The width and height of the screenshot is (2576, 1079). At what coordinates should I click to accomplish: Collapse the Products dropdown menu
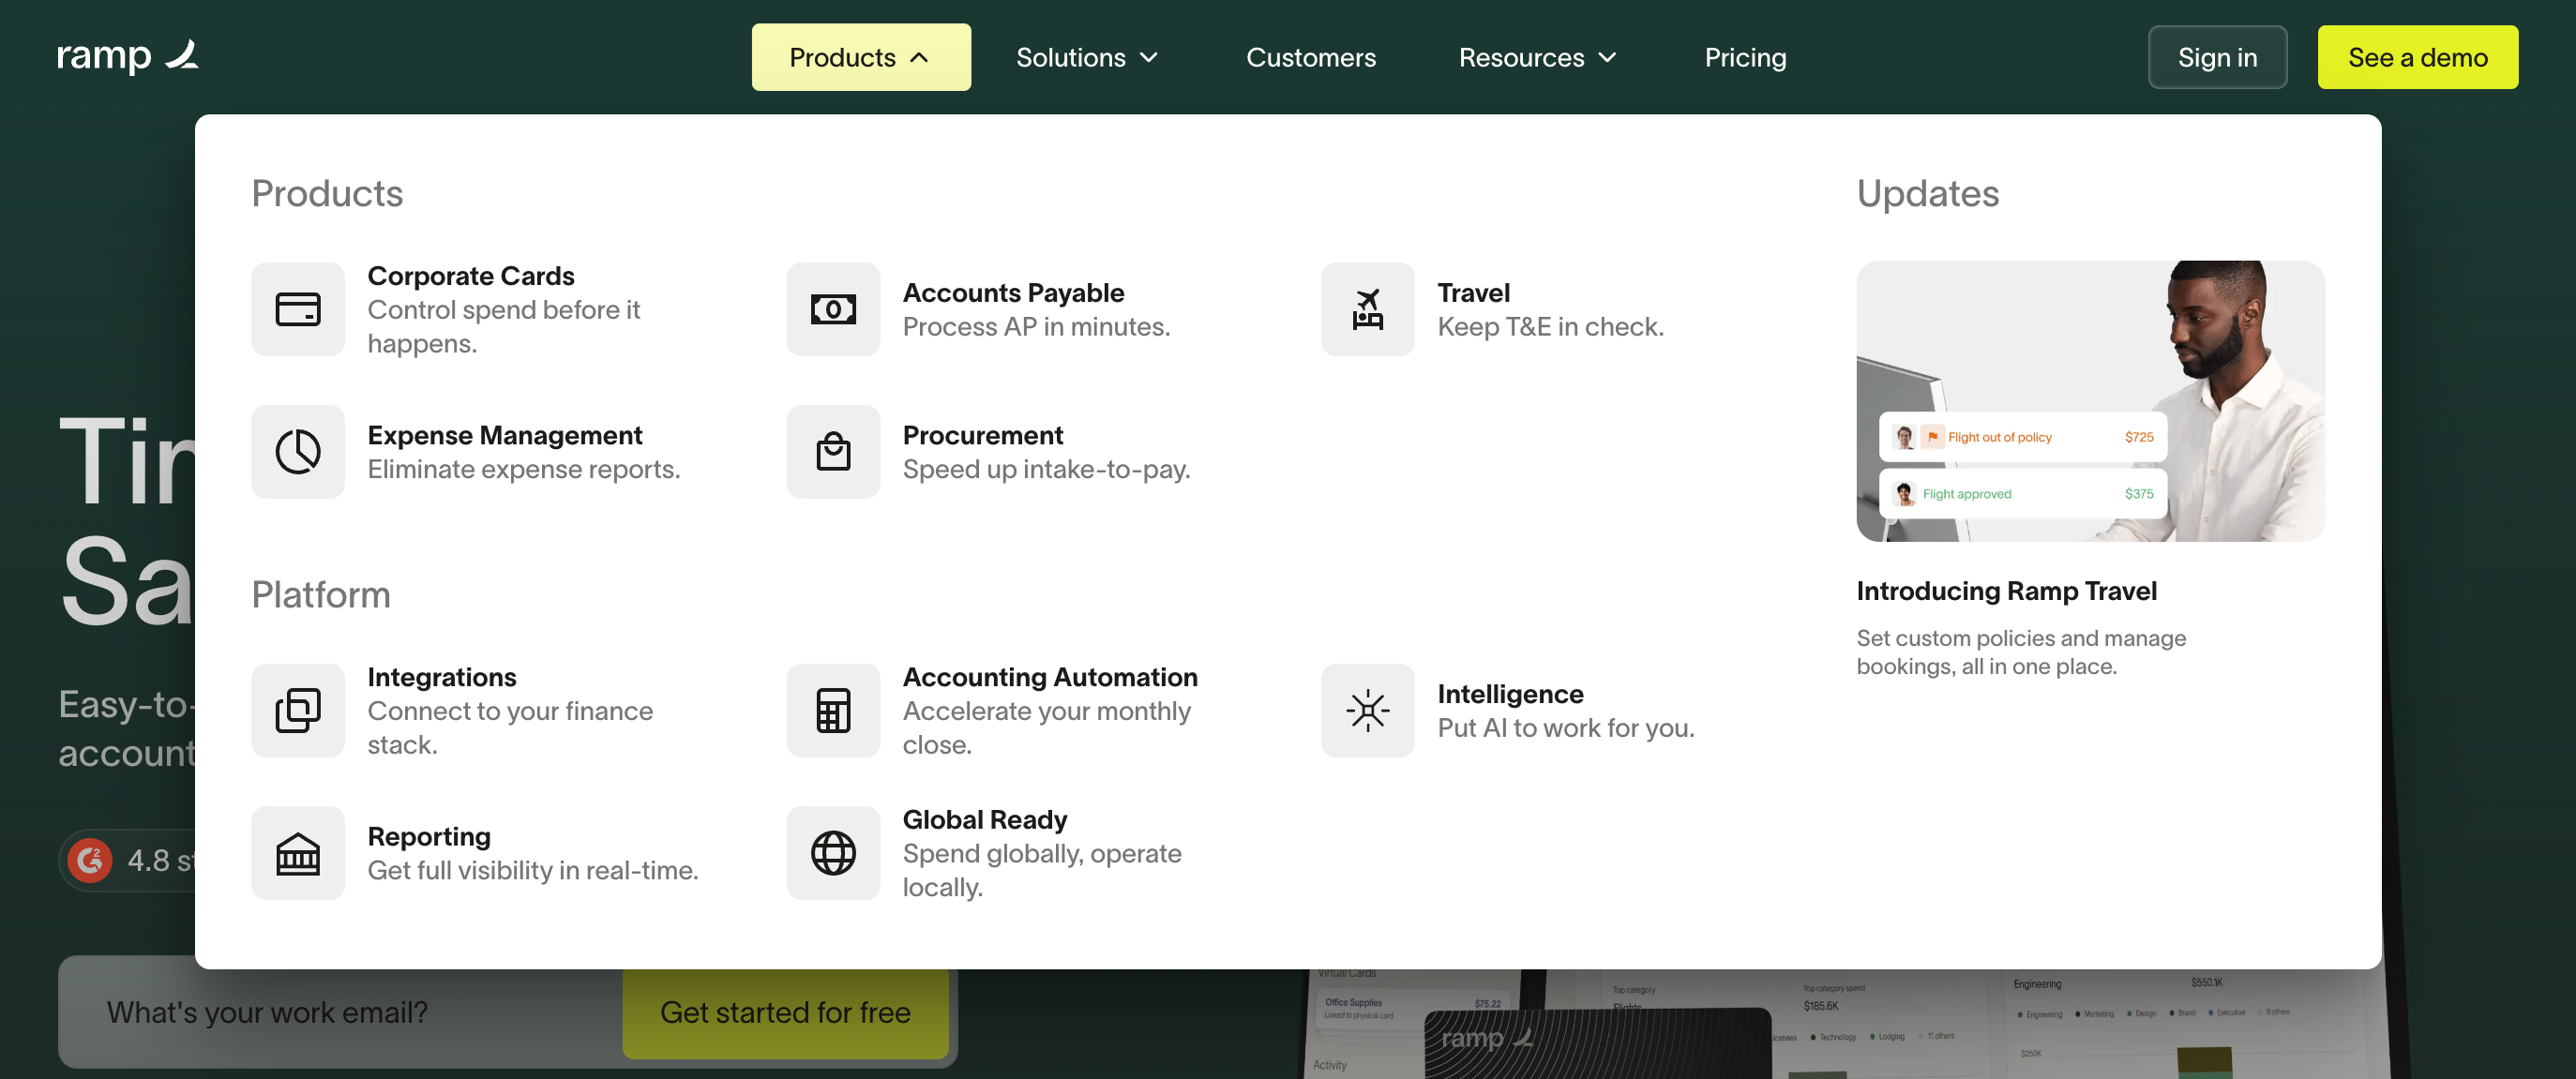(x=860, y=57)
